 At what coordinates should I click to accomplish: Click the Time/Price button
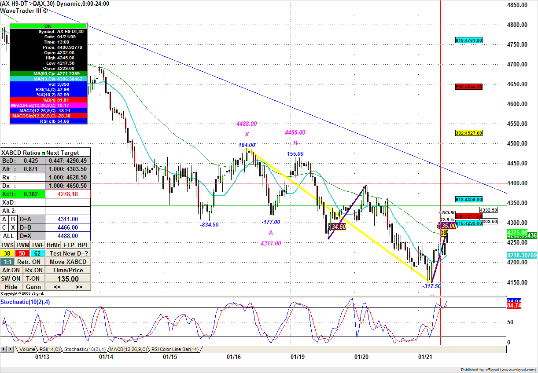68,270
